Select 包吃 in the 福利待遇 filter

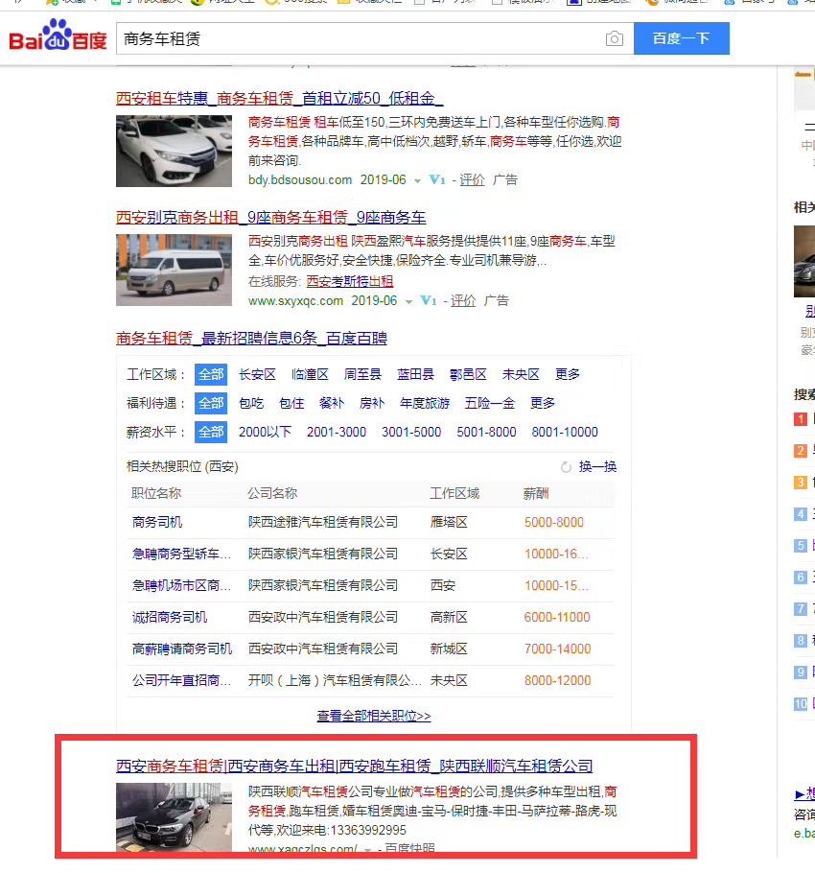click(251, 403)
